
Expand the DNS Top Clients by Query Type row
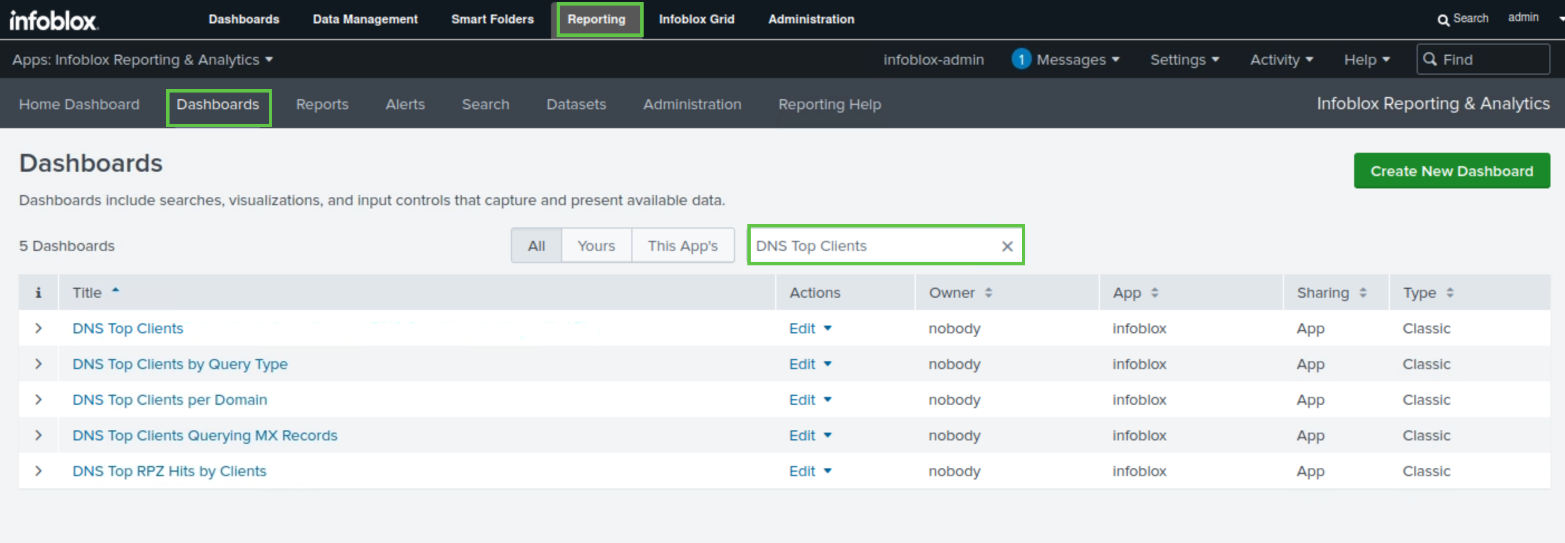(x=38, y=365)
